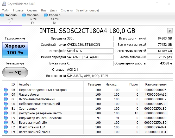Viewport: 175px width, 138px height.
Task: Click the CrystalDiskInfo app icon in title bar
Action: click(x=3, y=4)
